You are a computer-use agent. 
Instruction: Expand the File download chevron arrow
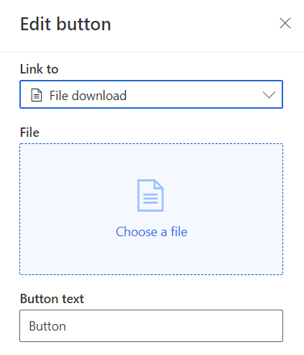(x=269, y=95)
